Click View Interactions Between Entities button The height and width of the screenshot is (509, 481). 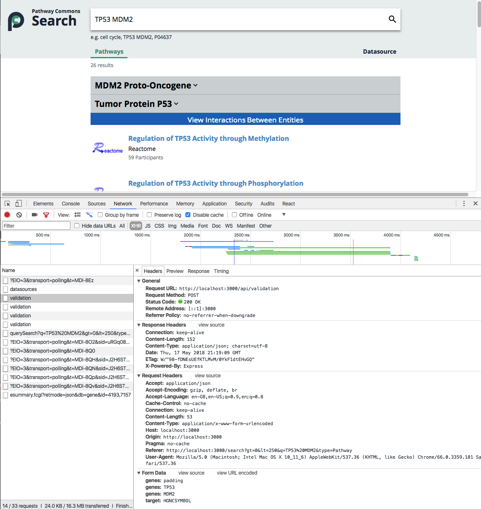tap(245, 119)
